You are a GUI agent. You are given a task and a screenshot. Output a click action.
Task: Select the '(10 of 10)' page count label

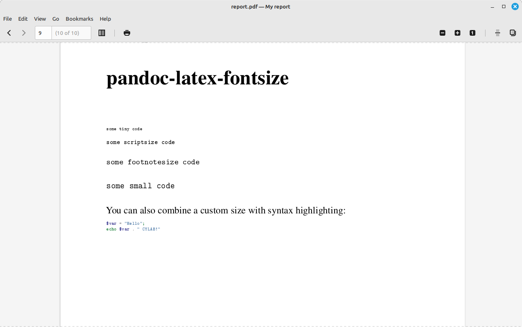(67, 33)
